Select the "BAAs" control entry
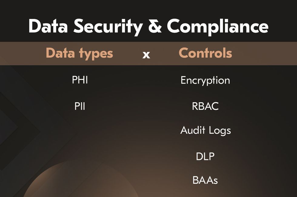 tap(205, 180)
